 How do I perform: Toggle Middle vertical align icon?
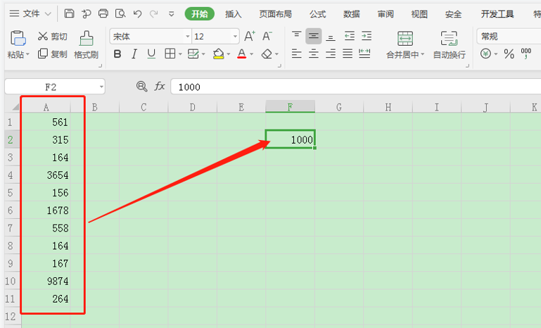313,36
